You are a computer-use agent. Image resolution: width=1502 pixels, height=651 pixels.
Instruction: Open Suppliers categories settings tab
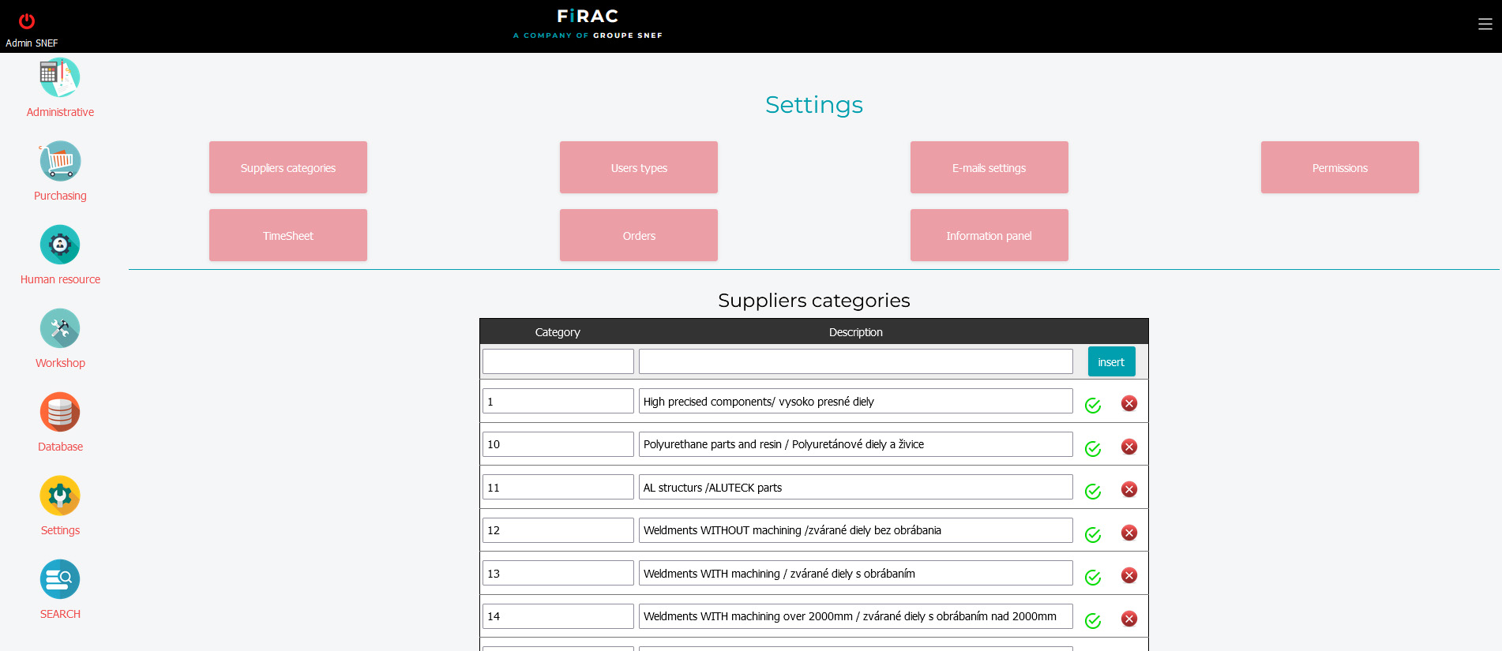pyautogui.click(x=288, y=167)
